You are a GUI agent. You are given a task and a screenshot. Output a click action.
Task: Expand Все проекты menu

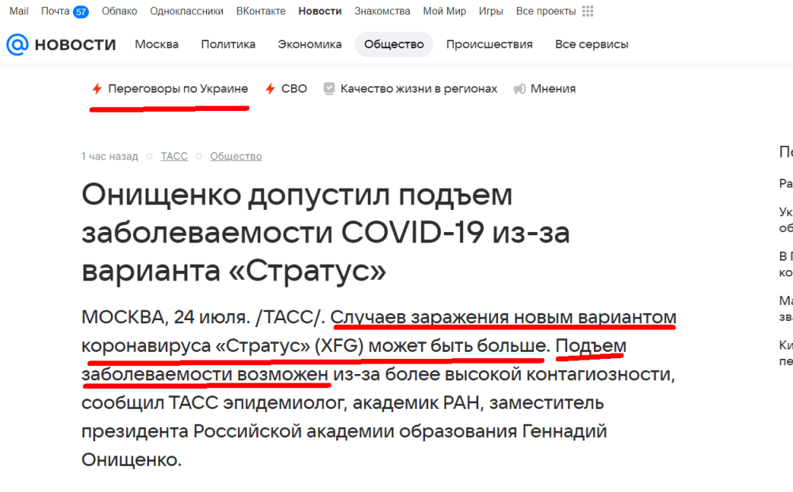tap(546, 11)
